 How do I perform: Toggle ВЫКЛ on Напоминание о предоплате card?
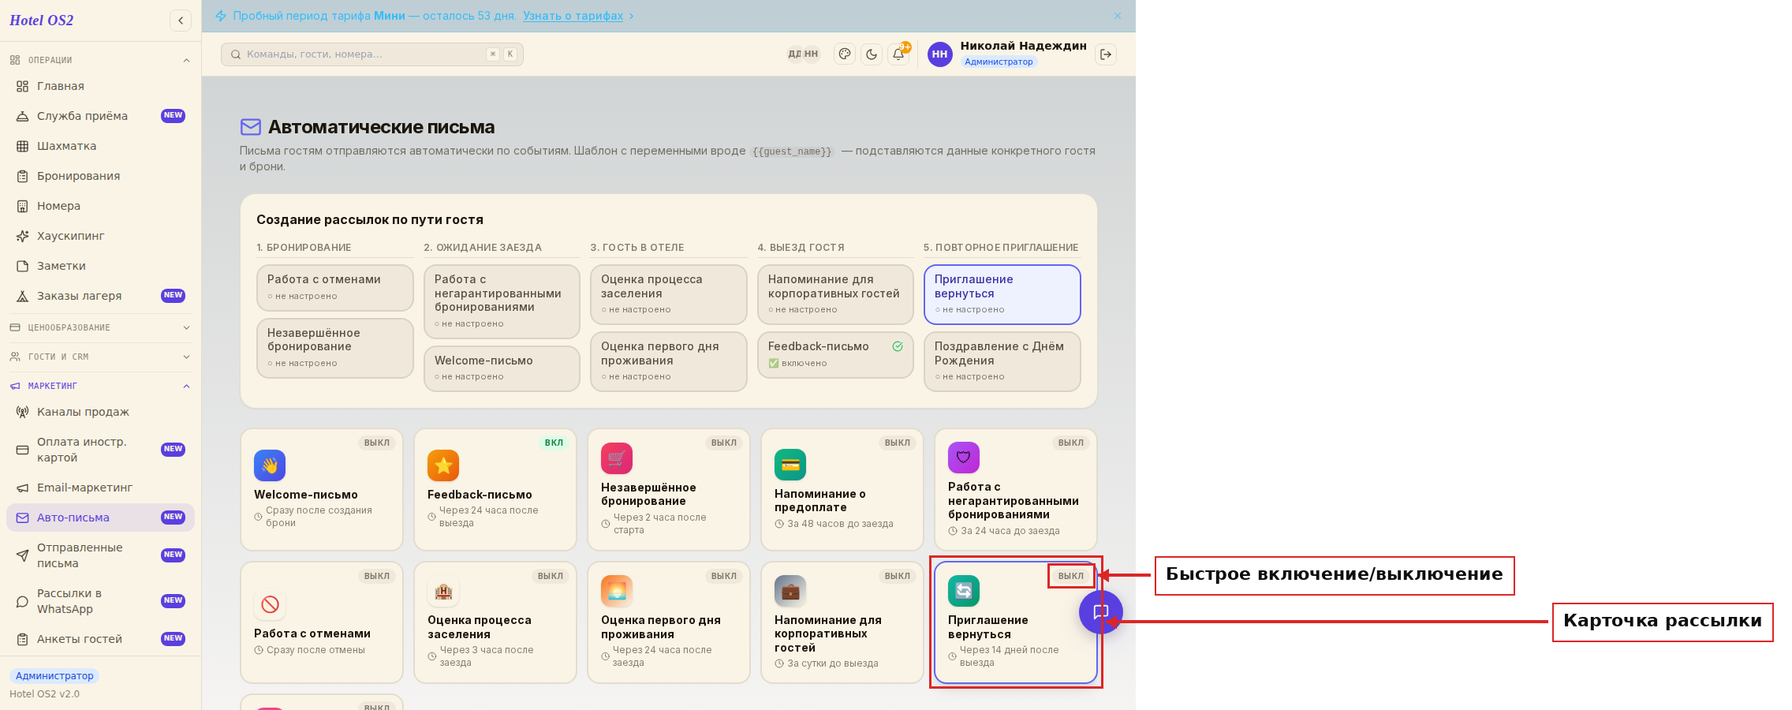point(898,443)
